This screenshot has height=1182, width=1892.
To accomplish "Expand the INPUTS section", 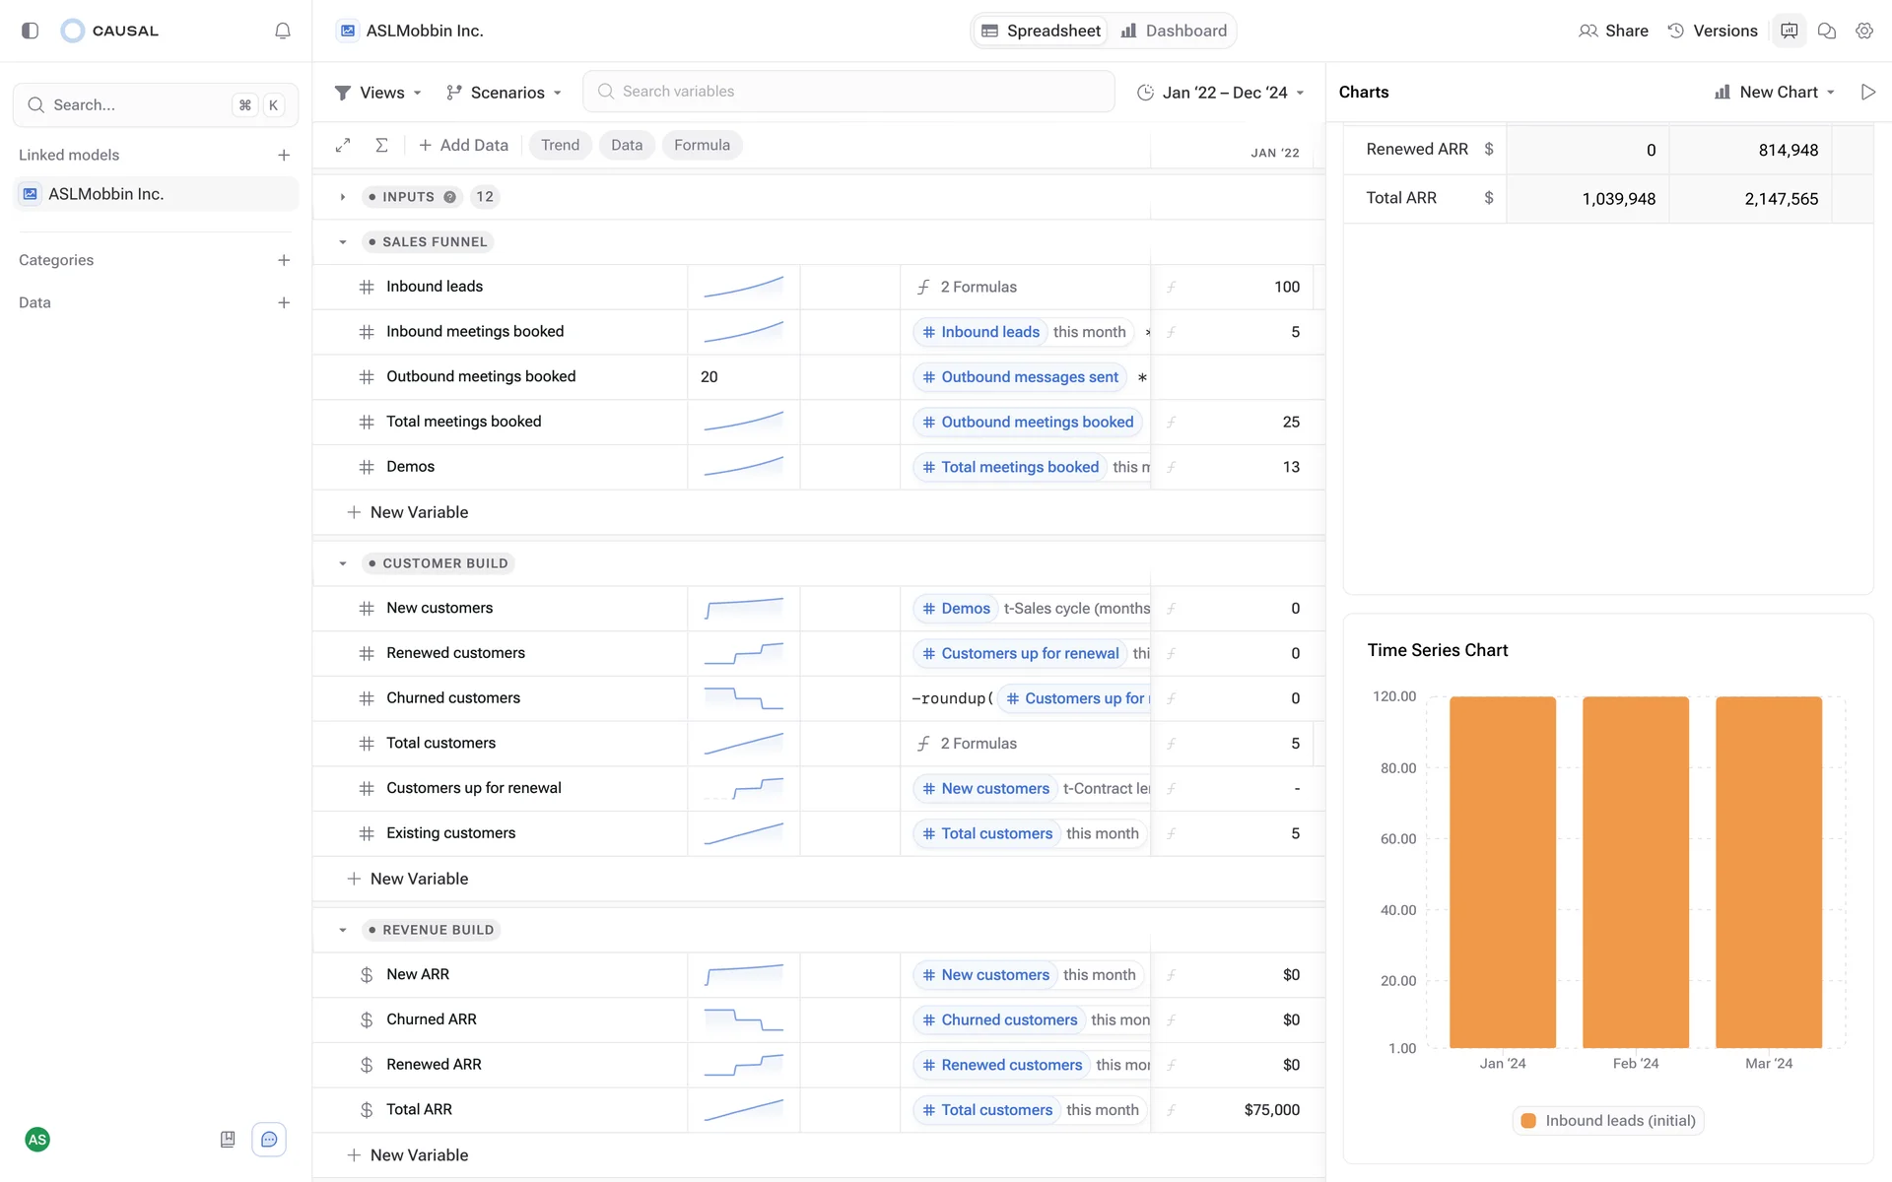I will (343, 197).
